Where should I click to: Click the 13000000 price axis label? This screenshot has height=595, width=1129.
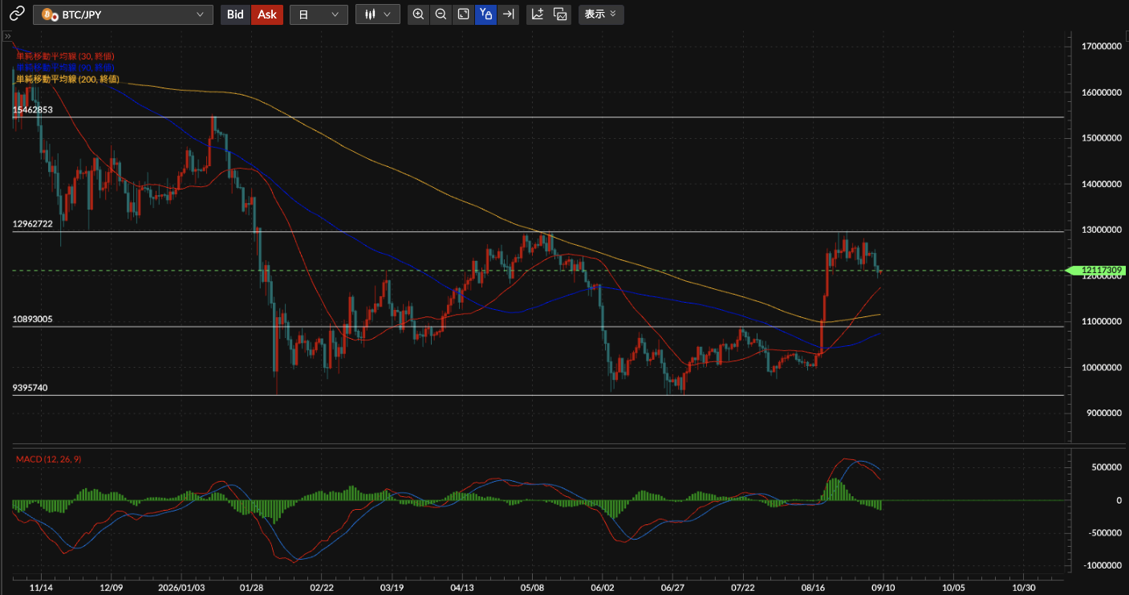click(1101, 230)
